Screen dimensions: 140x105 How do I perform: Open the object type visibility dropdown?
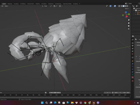pyautogui.click(x=107, y=6)
